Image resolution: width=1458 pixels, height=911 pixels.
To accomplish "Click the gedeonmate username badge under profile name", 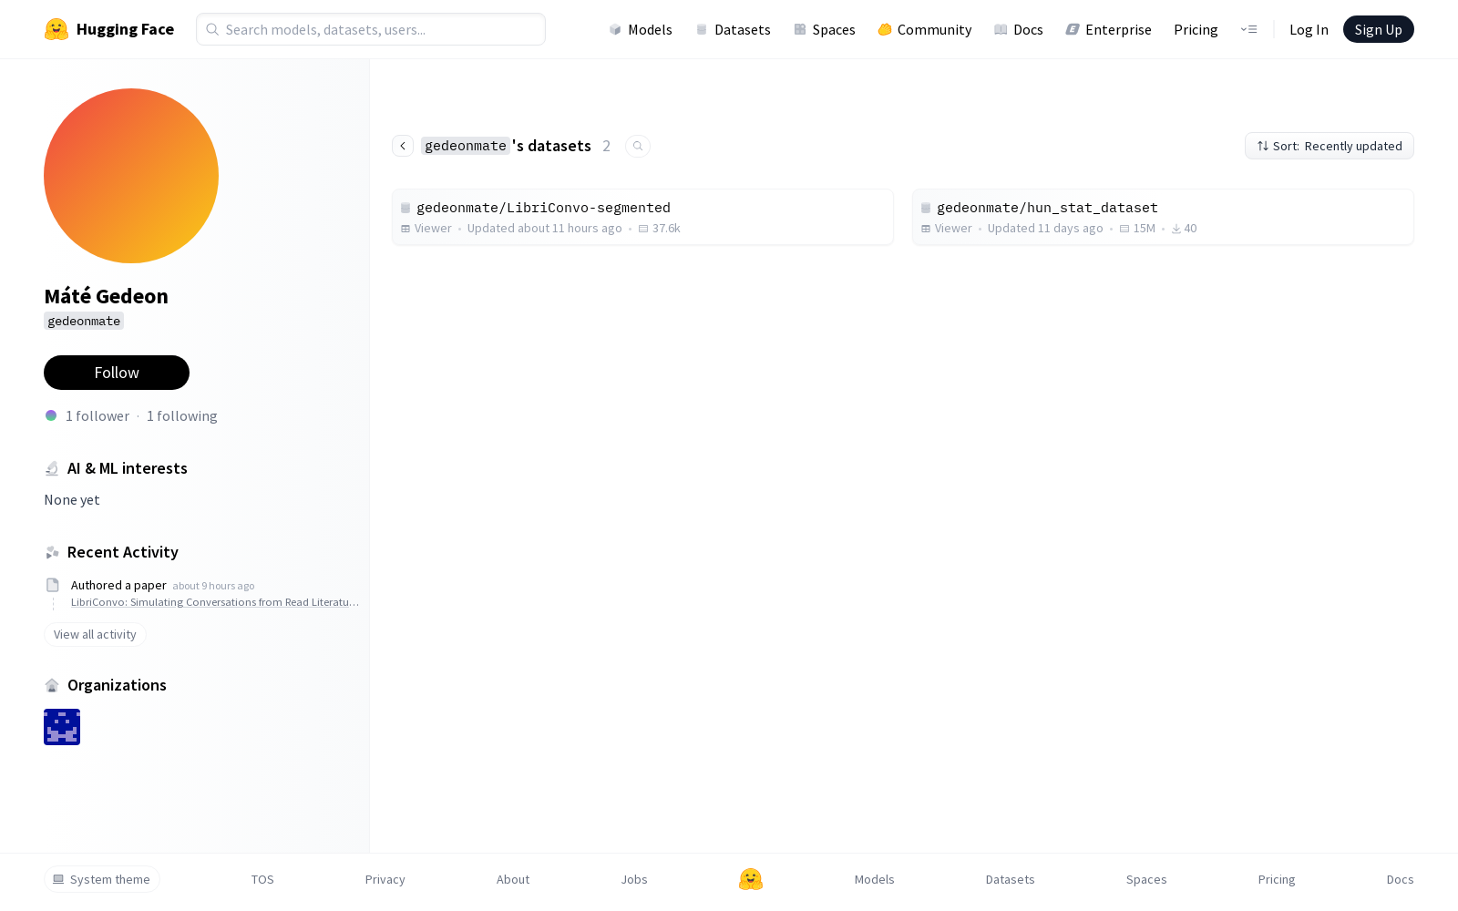I will click(84, 321).
